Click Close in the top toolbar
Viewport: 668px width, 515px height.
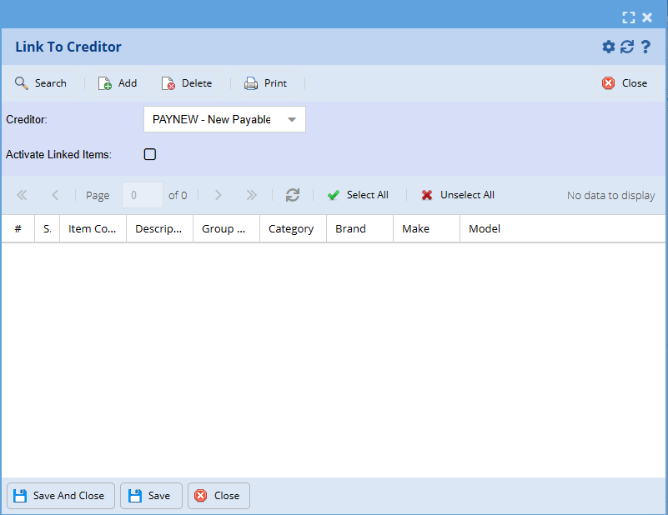625,83
